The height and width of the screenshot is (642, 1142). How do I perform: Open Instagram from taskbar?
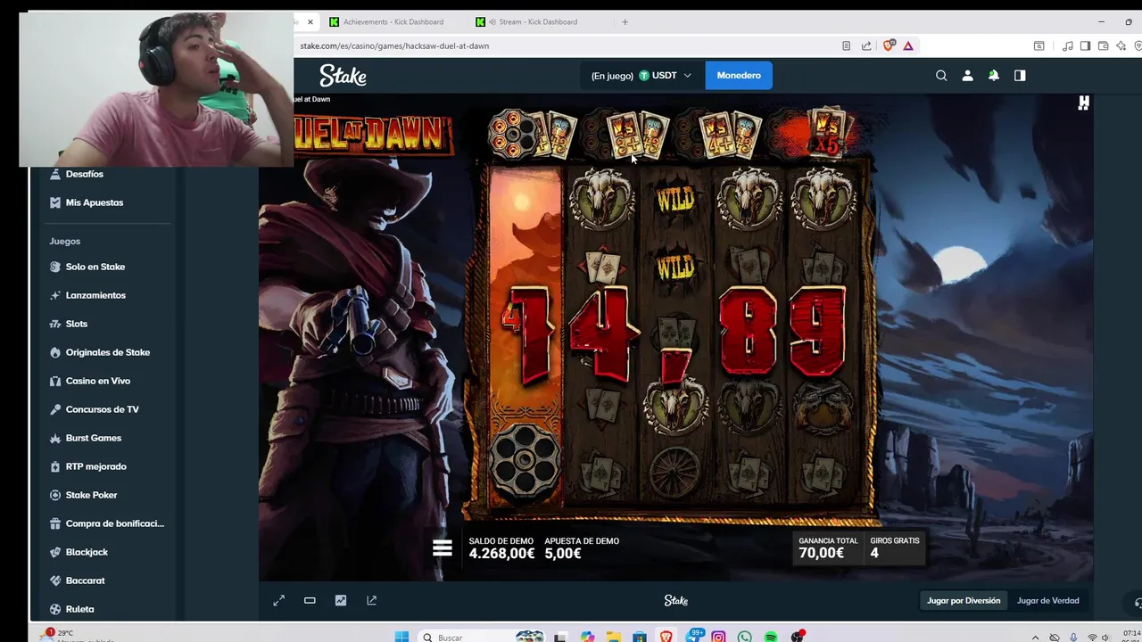pos(718,637)
